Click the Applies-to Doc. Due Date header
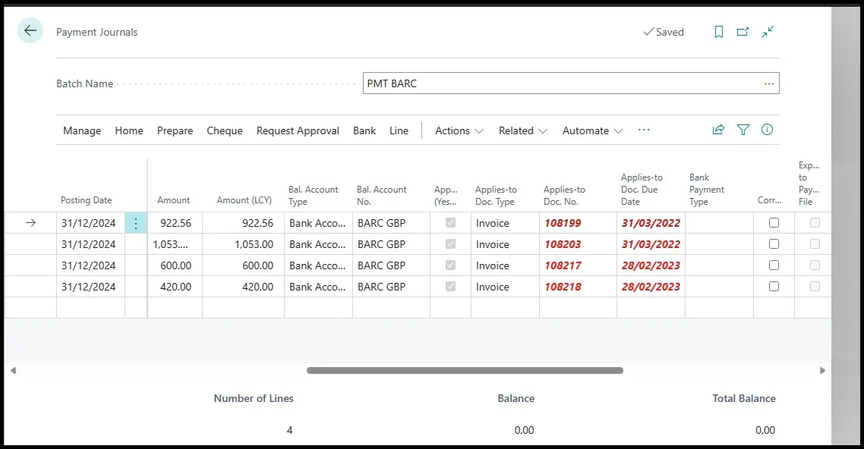 (x=642, y=190)
